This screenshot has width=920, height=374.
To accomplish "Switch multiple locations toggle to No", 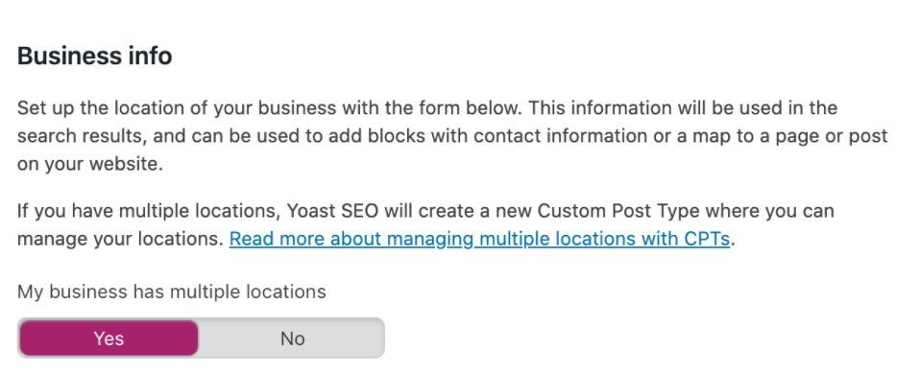I will pyautogui.click(x=292, y=339).
